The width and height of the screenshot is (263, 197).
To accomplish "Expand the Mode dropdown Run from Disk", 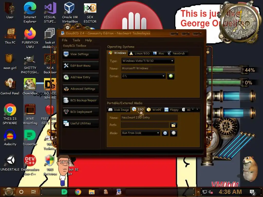I will pos(140,133).
